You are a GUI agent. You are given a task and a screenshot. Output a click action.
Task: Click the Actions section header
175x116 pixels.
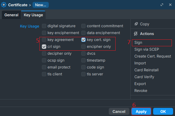click(147, 34)
